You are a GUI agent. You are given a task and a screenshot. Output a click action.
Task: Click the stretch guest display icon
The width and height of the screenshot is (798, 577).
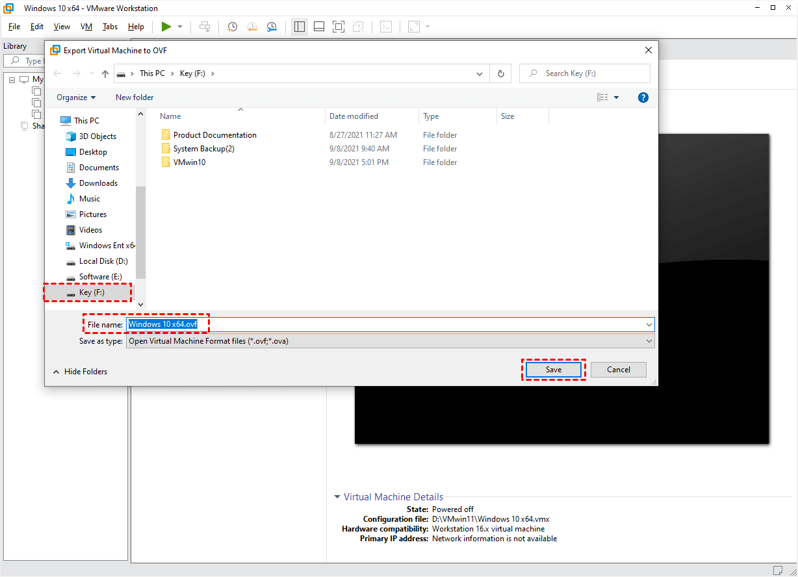point(413,27)
